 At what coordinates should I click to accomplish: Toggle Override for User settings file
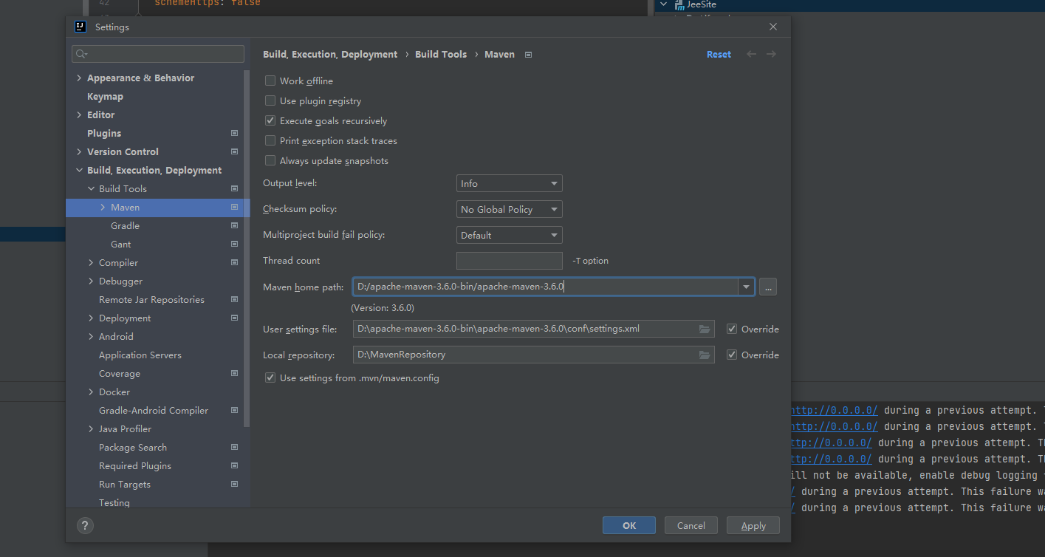732,329
